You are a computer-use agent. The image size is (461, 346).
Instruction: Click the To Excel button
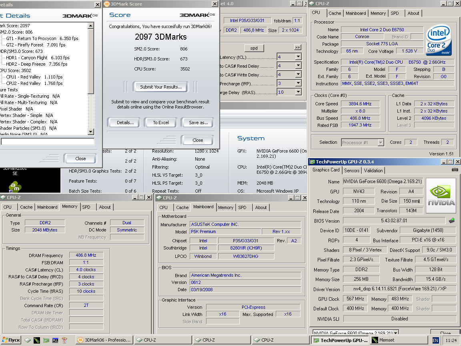tap(161, 123)
